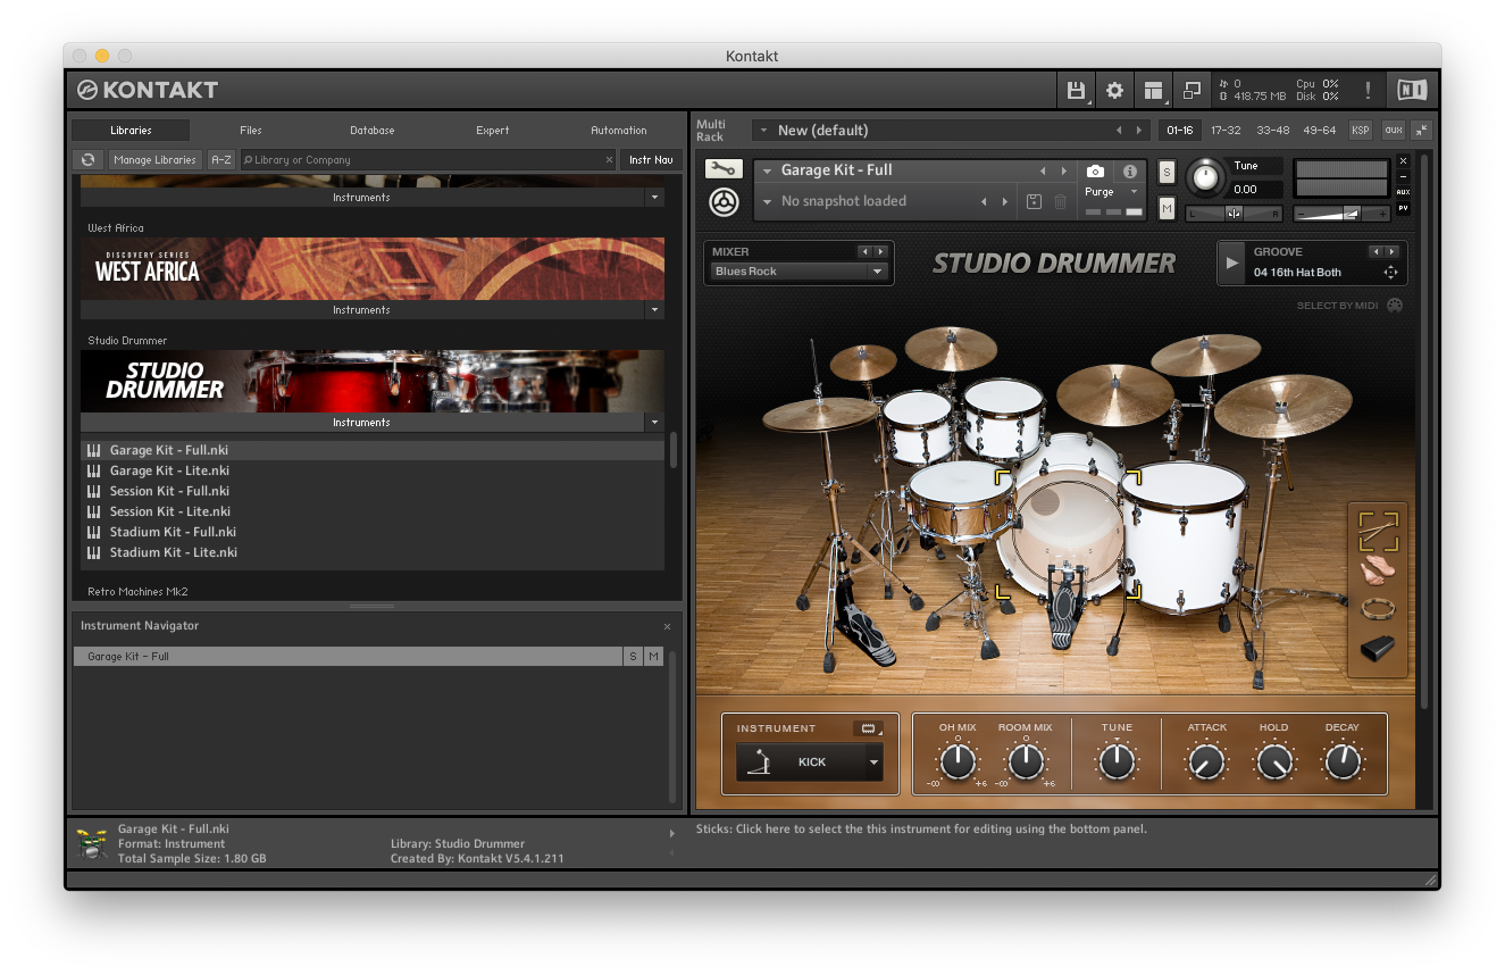Toggle Select by MIDI icon
This screenshot has width=1505, height=975.
pos(1394,306)
